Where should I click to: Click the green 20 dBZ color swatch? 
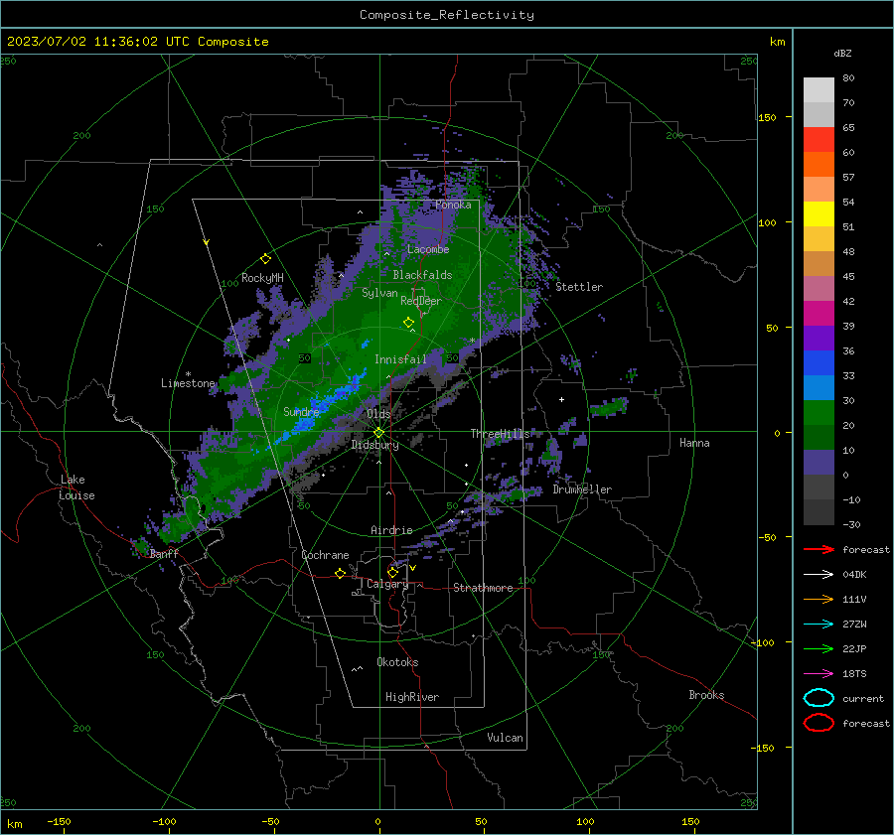tap(819, 412)
